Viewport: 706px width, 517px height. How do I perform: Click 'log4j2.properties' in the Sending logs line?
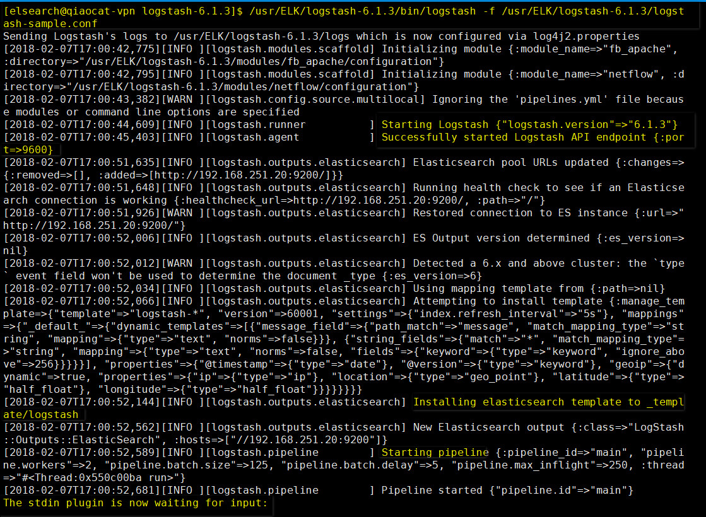point(586,36)
